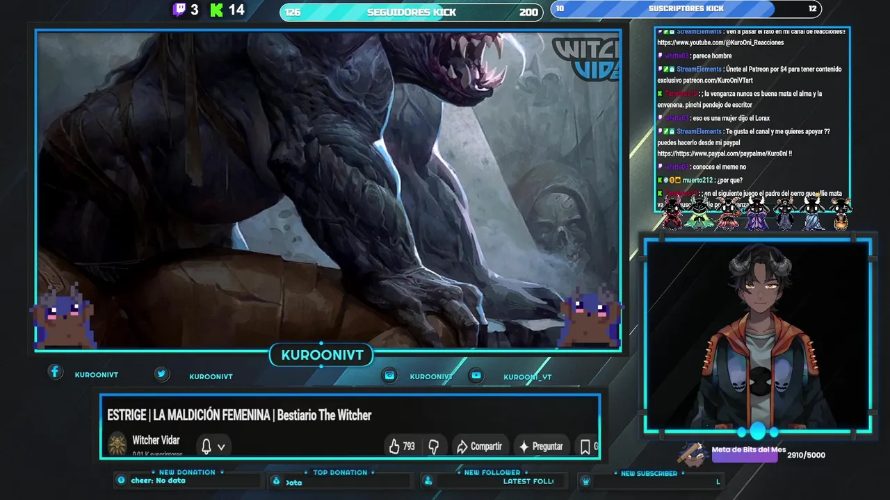The width and height of the screenshot is (890, 500).
Task: Click the New Follower person icon
Action: point(428,481)
